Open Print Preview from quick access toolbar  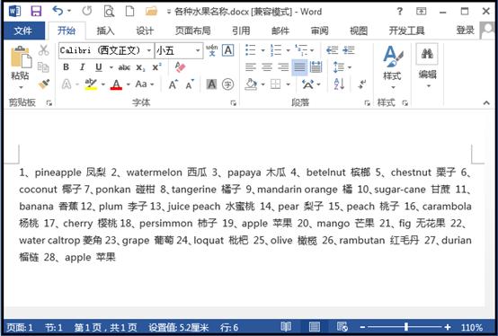coord(109,12)
